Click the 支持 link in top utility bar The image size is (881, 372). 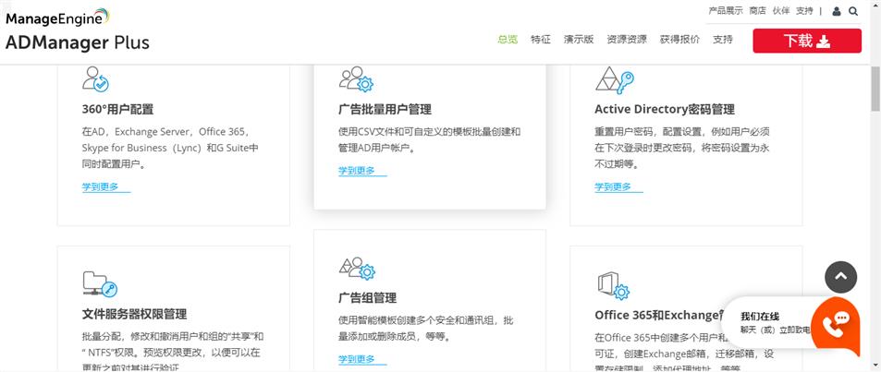(x=804, y=11)
